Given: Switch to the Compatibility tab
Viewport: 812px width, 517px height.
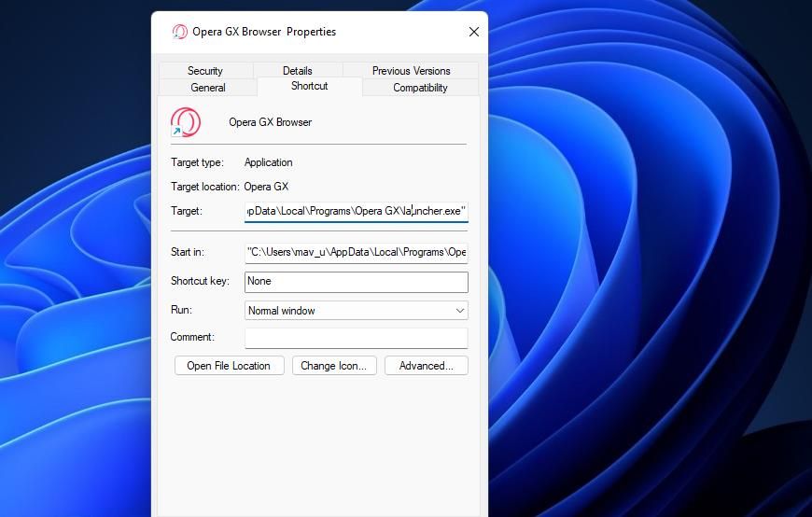Looking at the screenshot, I should click(x=420, y=88).
